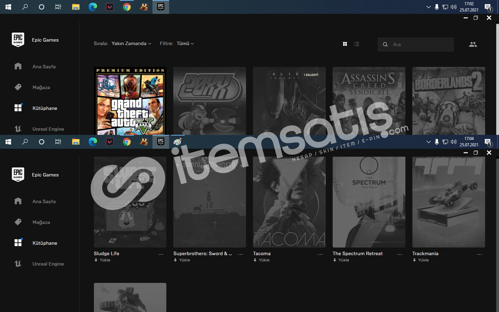Switch library to list view
499x312 pixels.
click(356, 44)
